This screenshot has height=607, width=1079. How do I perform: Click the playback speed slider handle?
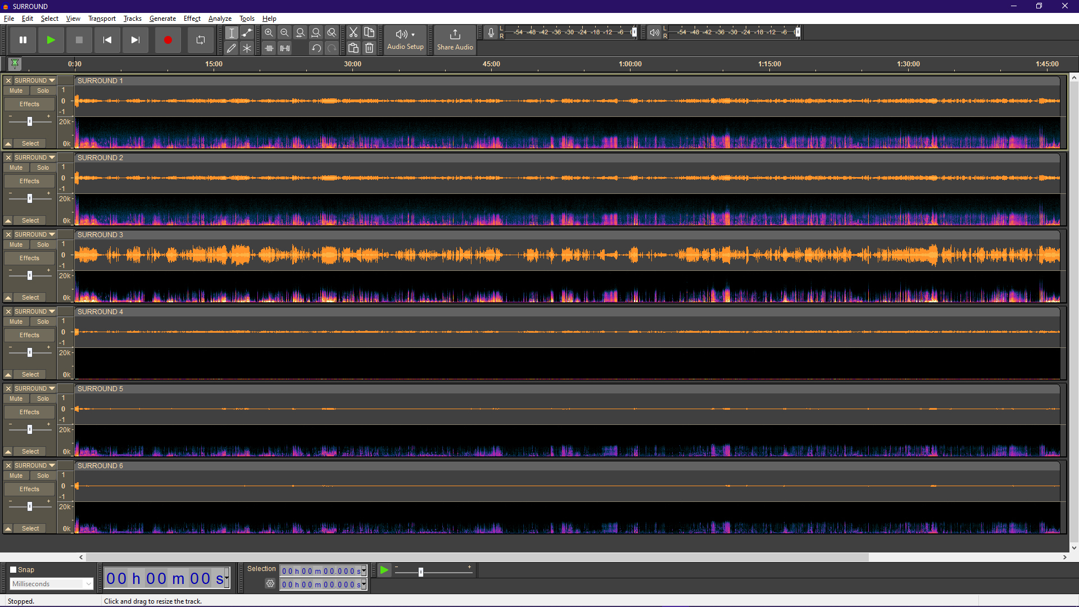tap(421, 572)
